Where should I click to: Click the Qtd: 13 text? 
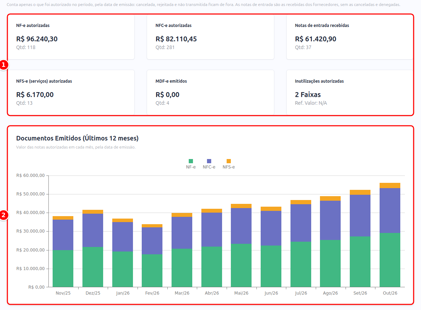point(24,103)
